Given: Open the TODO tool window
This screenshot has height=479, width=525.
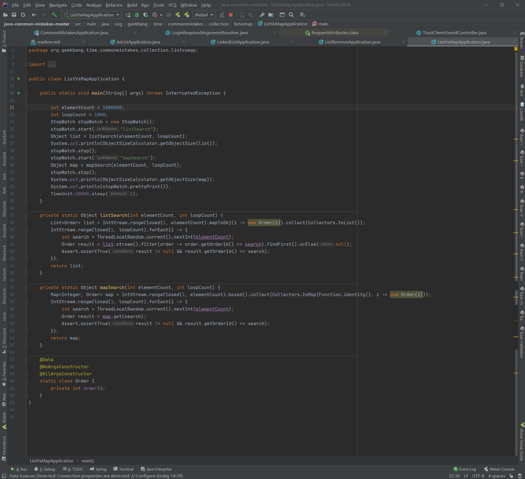Looking at the screenshot, I should click(x=73, y=469).
